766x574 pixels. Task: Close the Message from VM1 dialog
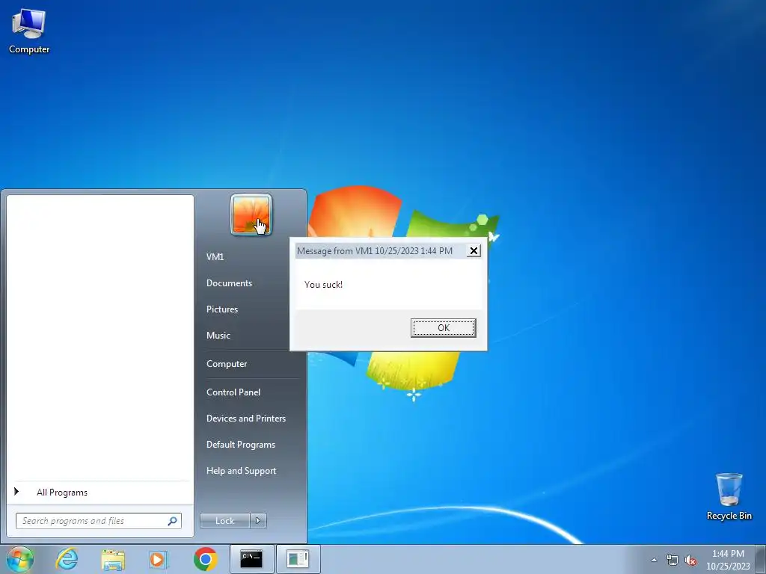point(474,251)
